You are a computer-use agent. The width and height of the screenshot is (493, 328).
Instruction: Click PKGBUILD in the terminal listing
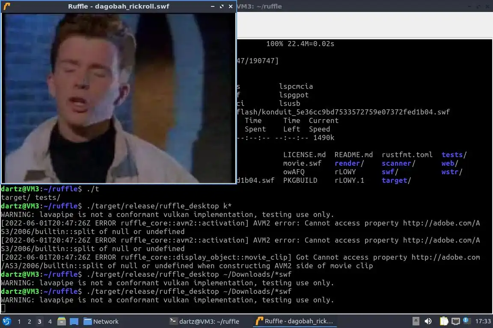[300, 181]
